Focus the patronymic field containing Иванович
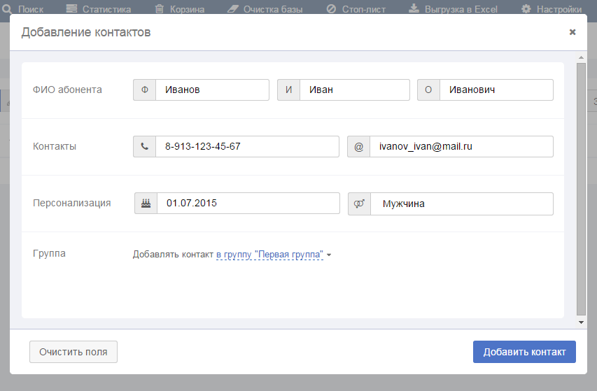The image size is (597, 391). coord(496,90)
